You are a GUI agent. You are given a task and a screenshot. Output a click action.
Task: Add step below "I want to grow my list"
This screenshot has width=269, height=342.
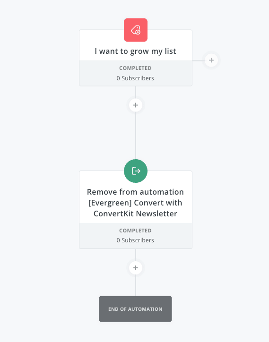tap(136, 105)
